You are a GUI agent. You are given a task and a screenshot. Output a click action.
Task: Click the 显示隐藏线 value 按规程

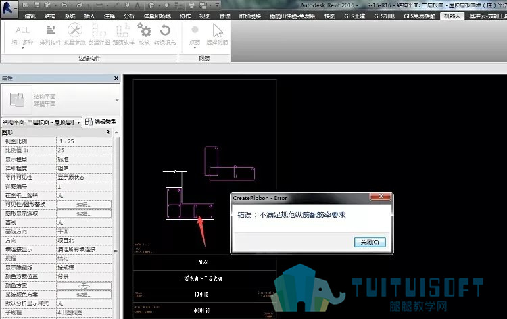[x=84, y=268]
